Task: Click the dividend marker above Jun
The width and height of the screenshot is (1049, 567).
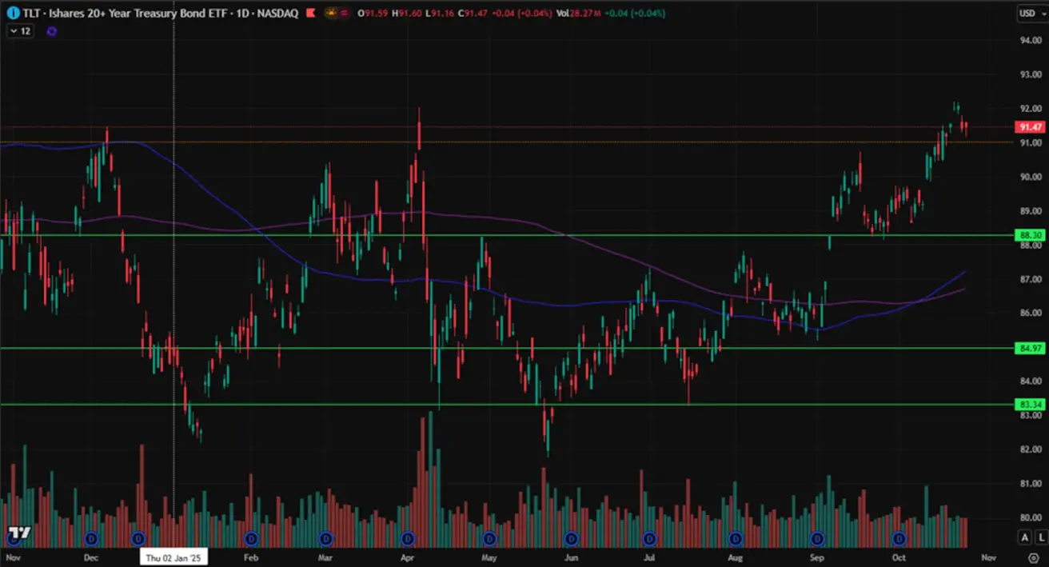Action: [571, 538]
